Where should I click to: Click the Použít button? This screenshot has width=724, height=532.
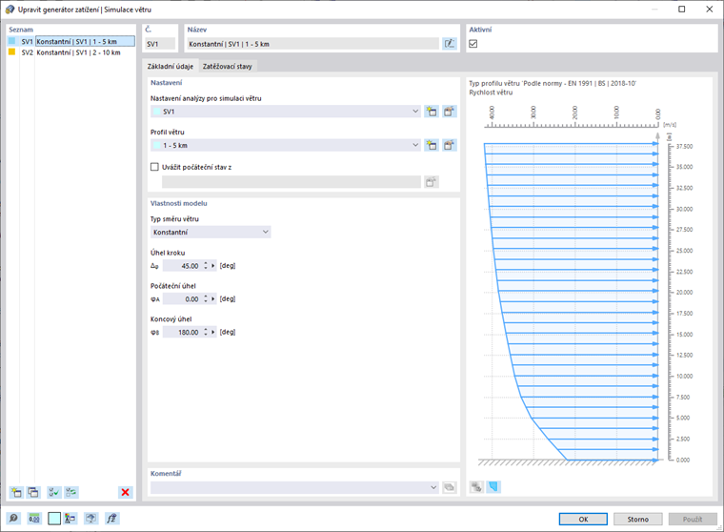pos(693,519)
